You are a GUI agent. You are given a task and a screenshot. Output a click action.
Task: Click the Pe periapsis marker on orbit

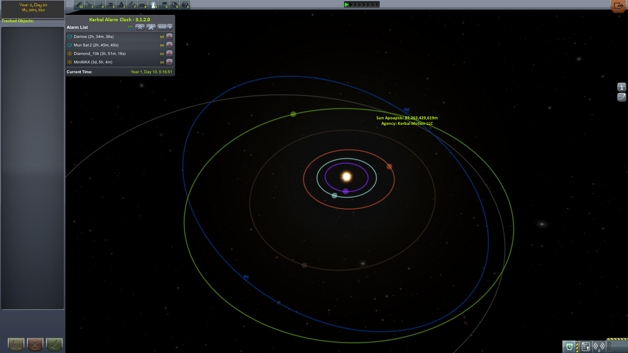[x=246, y=277]
